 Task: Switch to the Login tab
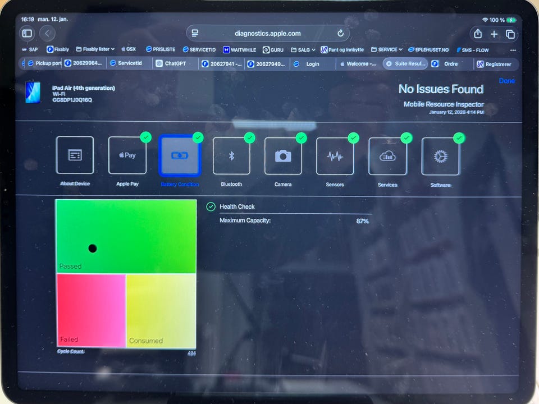312,64
